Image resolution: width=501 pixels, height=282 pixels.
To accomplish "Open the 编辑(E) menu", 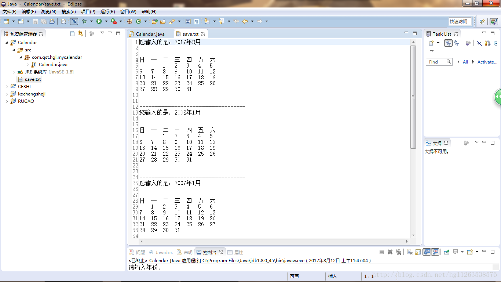I will coord(29,12).
